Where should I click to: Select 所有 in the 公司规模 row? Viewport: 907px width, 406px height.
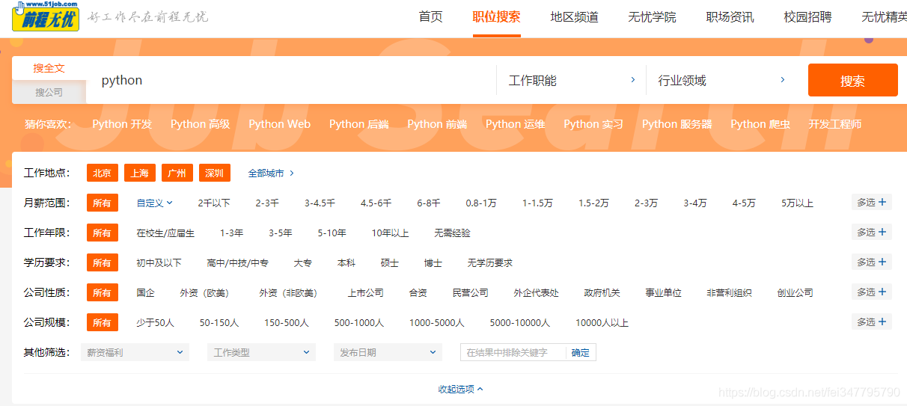click(102, 322)
